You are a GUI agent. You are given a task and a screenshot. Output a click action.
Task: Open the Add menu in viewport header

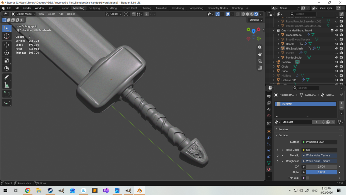[61, 14]
